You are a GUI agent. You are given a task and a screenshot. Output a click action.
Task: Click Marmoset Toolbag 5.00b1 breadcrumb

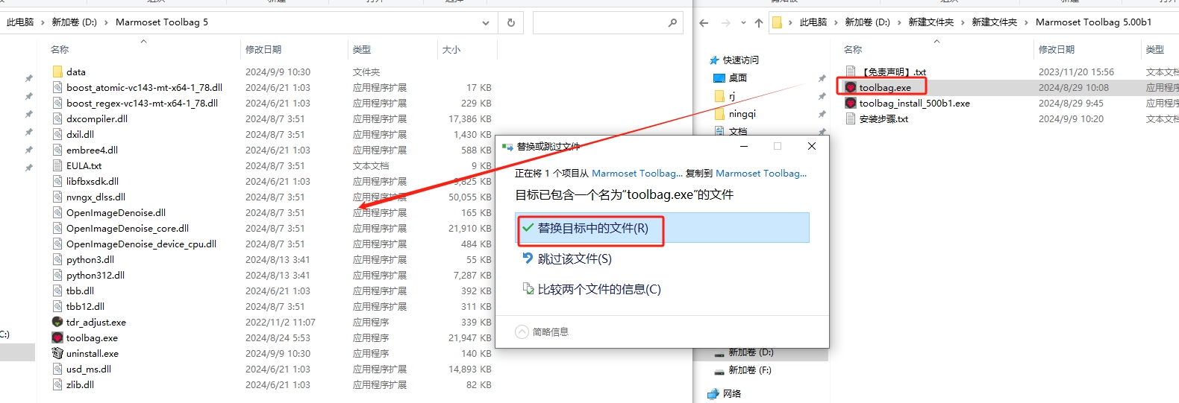[1093, 22]
